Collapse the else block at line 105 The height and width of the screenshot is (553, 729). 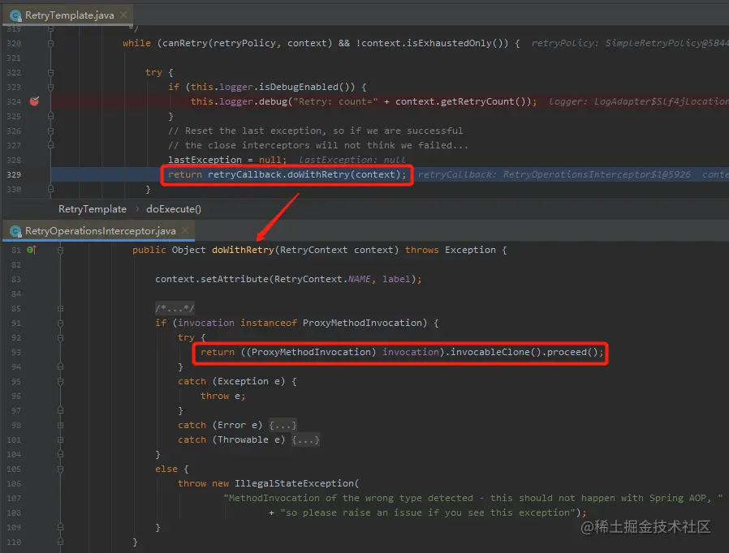pyautogui.click(x=60, y=469)
